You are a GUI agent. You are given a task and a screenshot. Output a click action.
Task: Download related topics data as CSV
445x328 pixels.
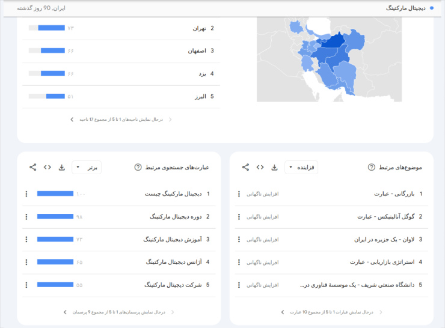coord(274,167)
